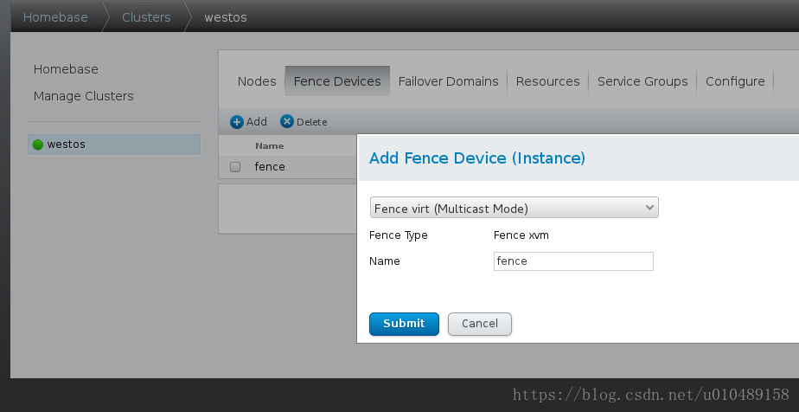The height and width of the screenshot is (412, 799).
Task: Click Clusters in the breadcrumb bar
Action: point(146,17)
